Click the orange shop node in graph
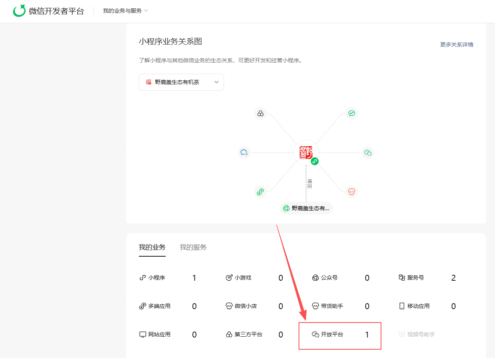 click(351, 192)
